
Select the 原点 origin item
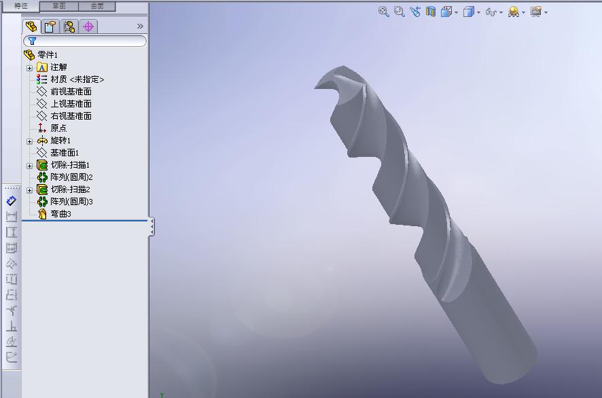coord(52,128)
